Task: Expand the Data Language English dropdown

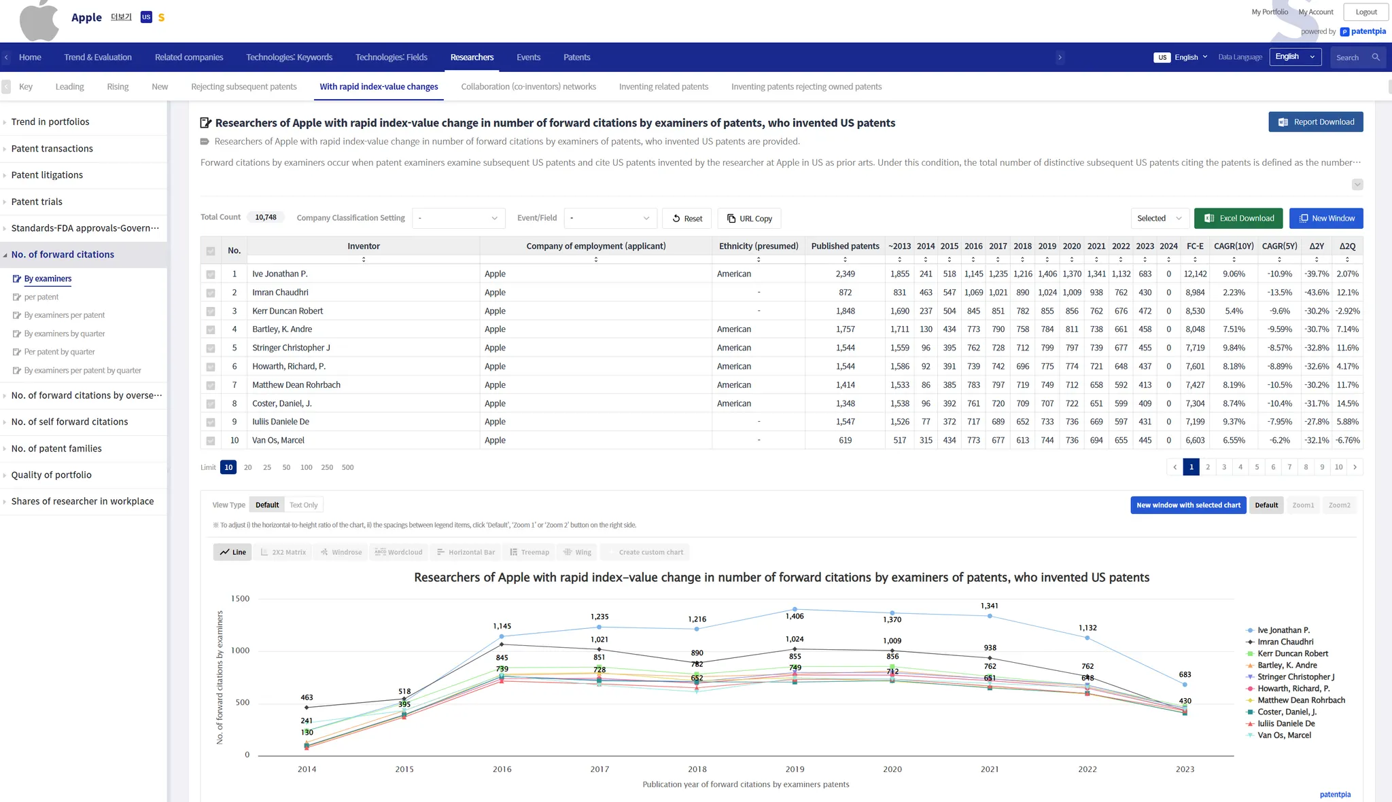Action: click(1295, 57)
